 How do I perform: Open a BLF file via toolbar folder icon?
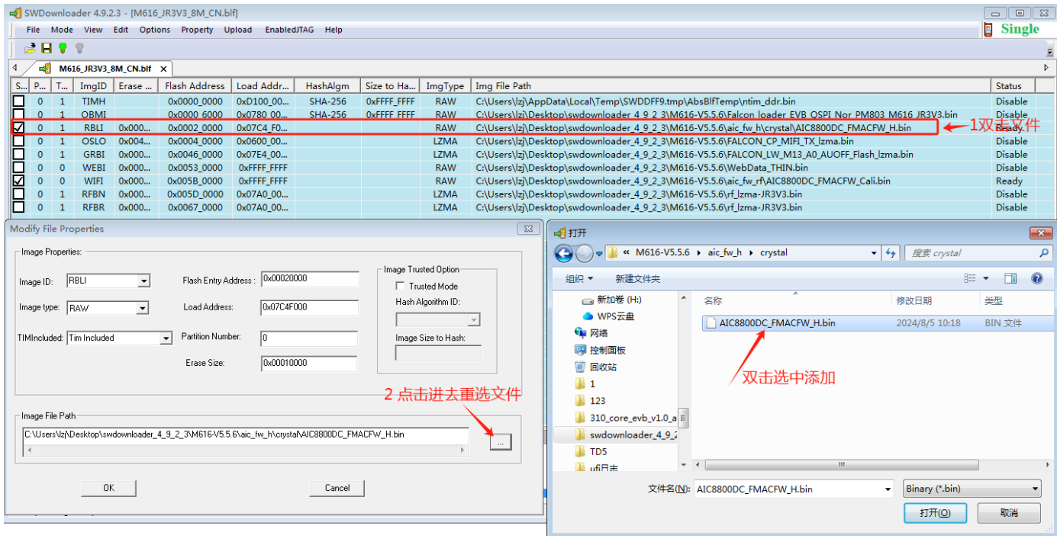click(x=30, y=48)
